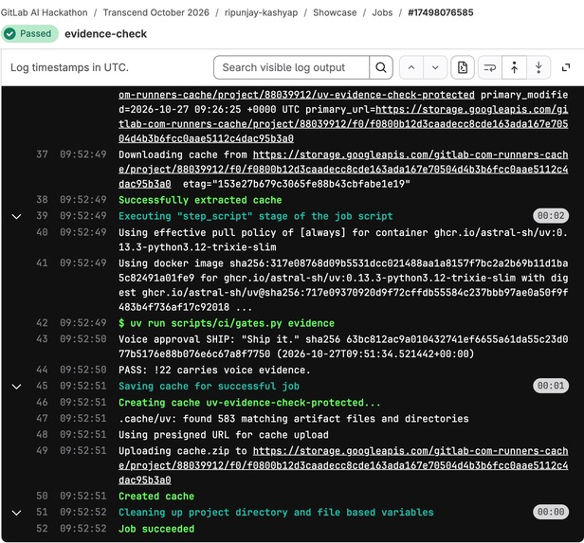Click line number 44
Viewport: 584px width, 543px height.
click(x=42, y=370)
